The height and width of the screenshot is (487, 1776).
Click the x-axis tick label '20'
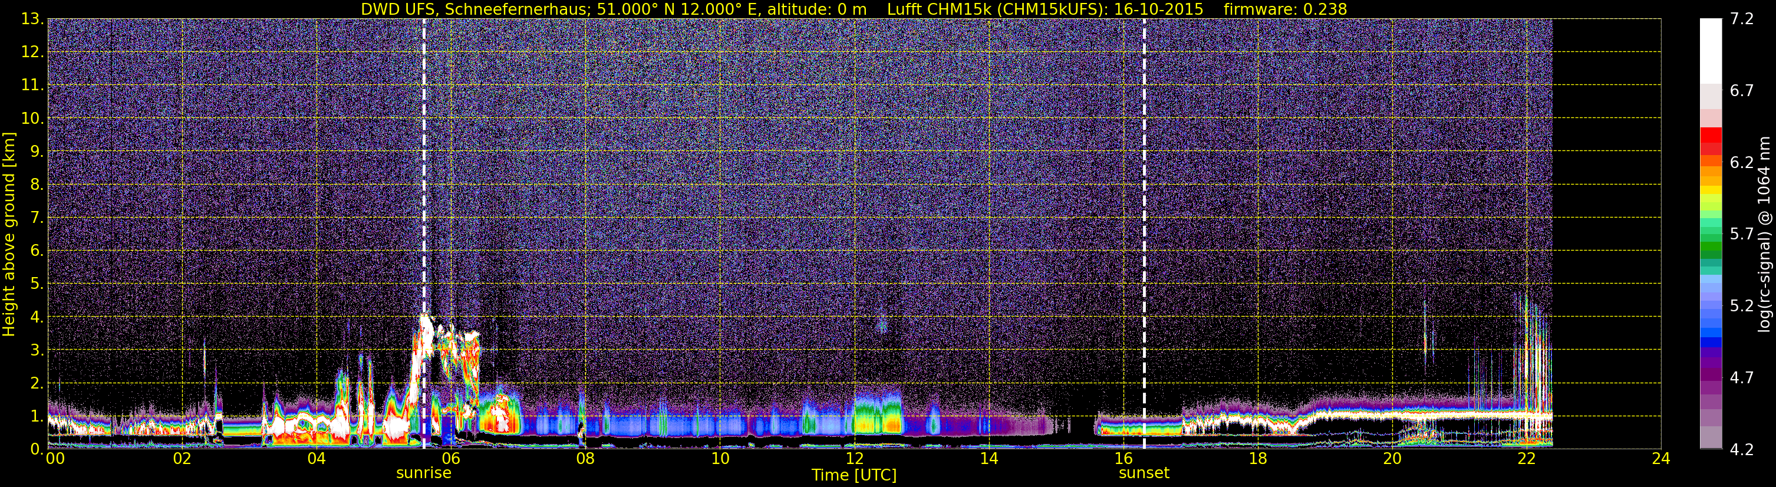point(1392,459)
